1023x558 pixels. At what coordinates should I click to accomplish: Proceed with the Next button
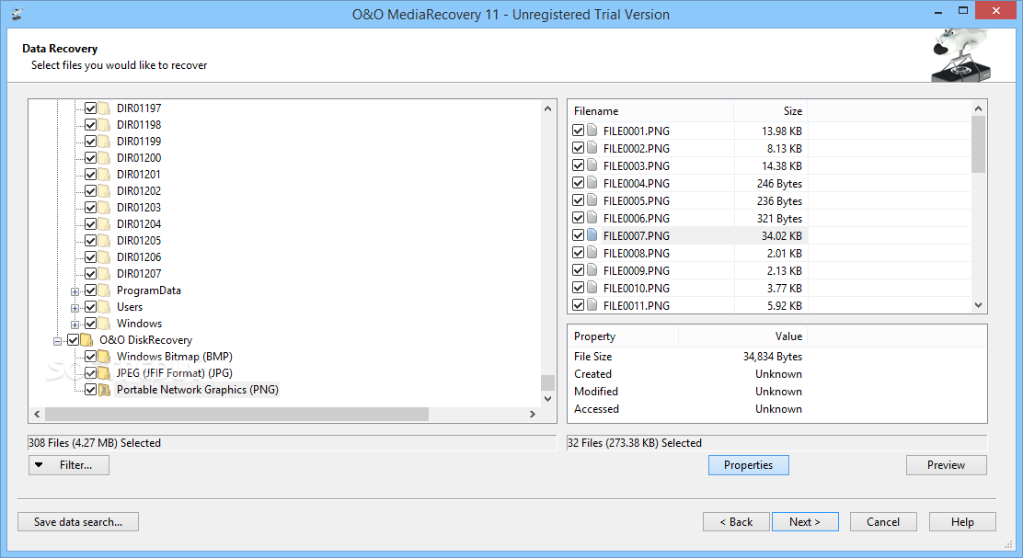tap(805, 521)
